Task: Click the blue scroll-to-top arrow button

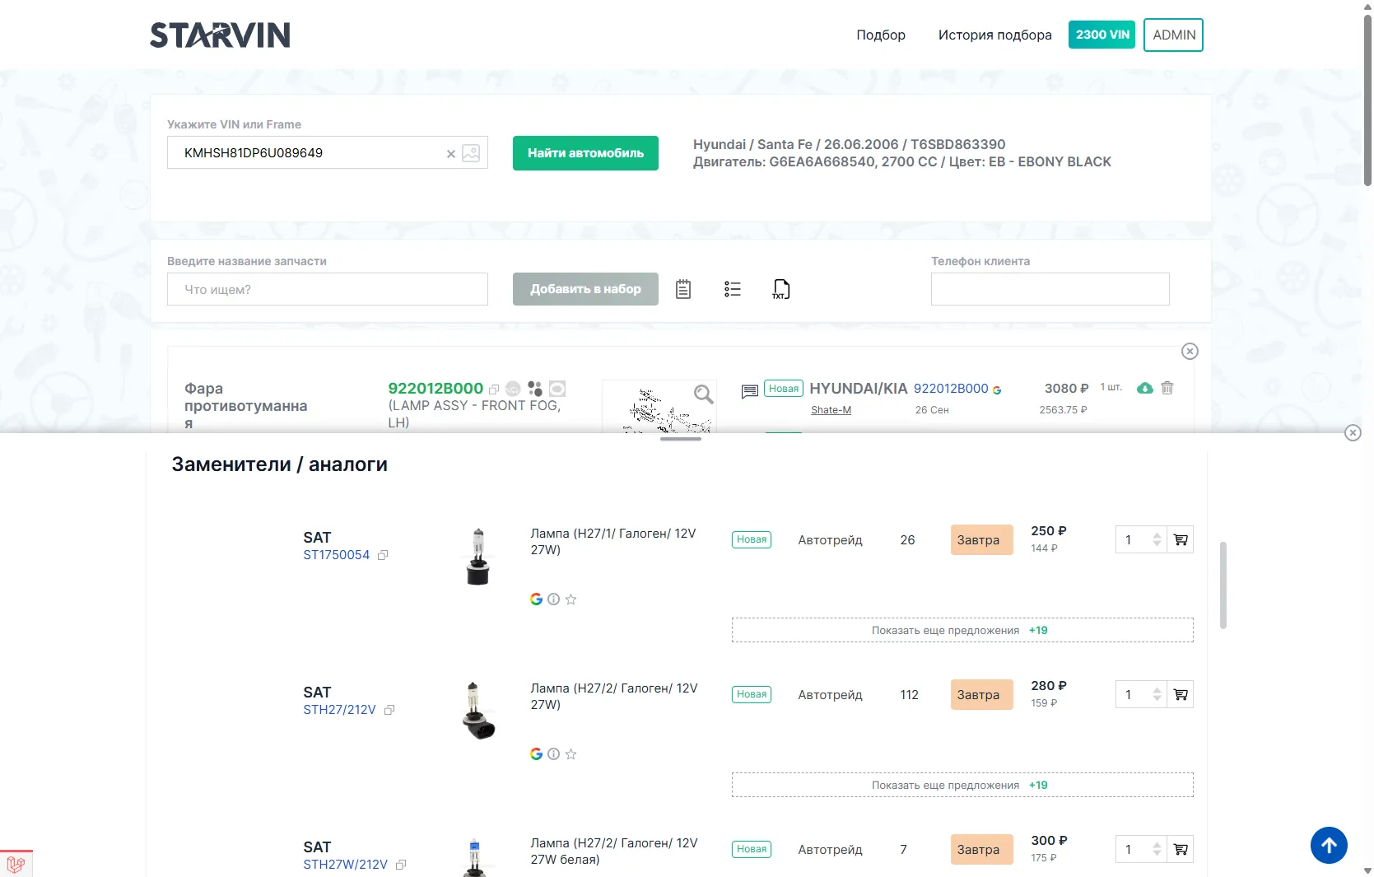Action: point(1329,845)
